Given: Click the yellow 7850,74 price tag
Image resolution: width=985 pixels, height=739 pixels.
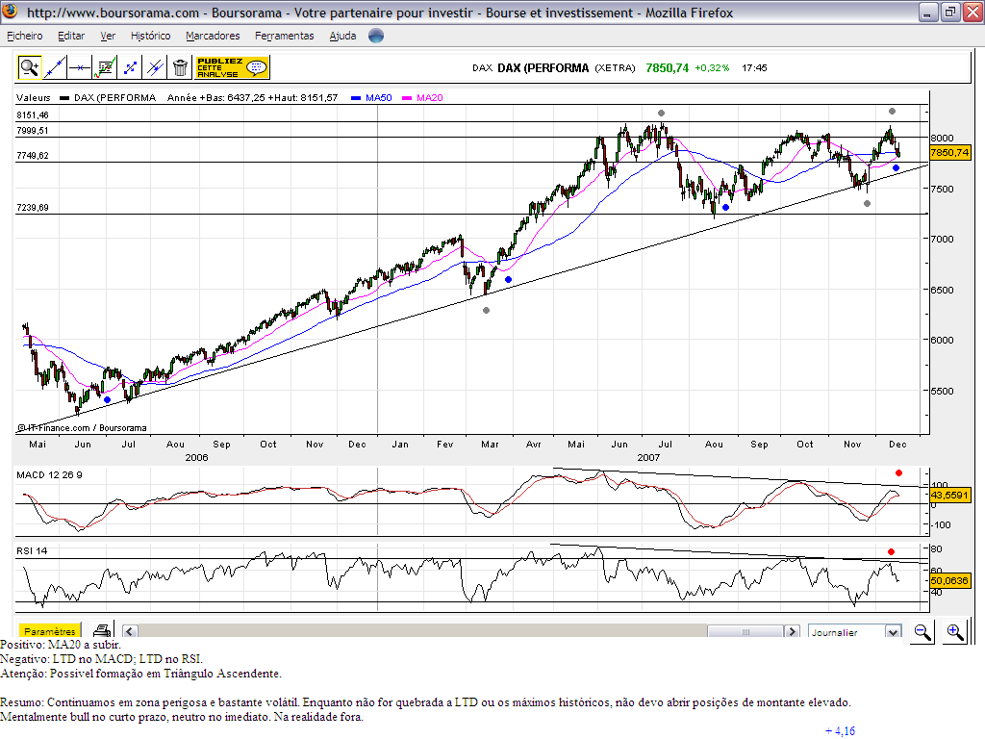Looking at the screenshot, I should coord(949,153).
